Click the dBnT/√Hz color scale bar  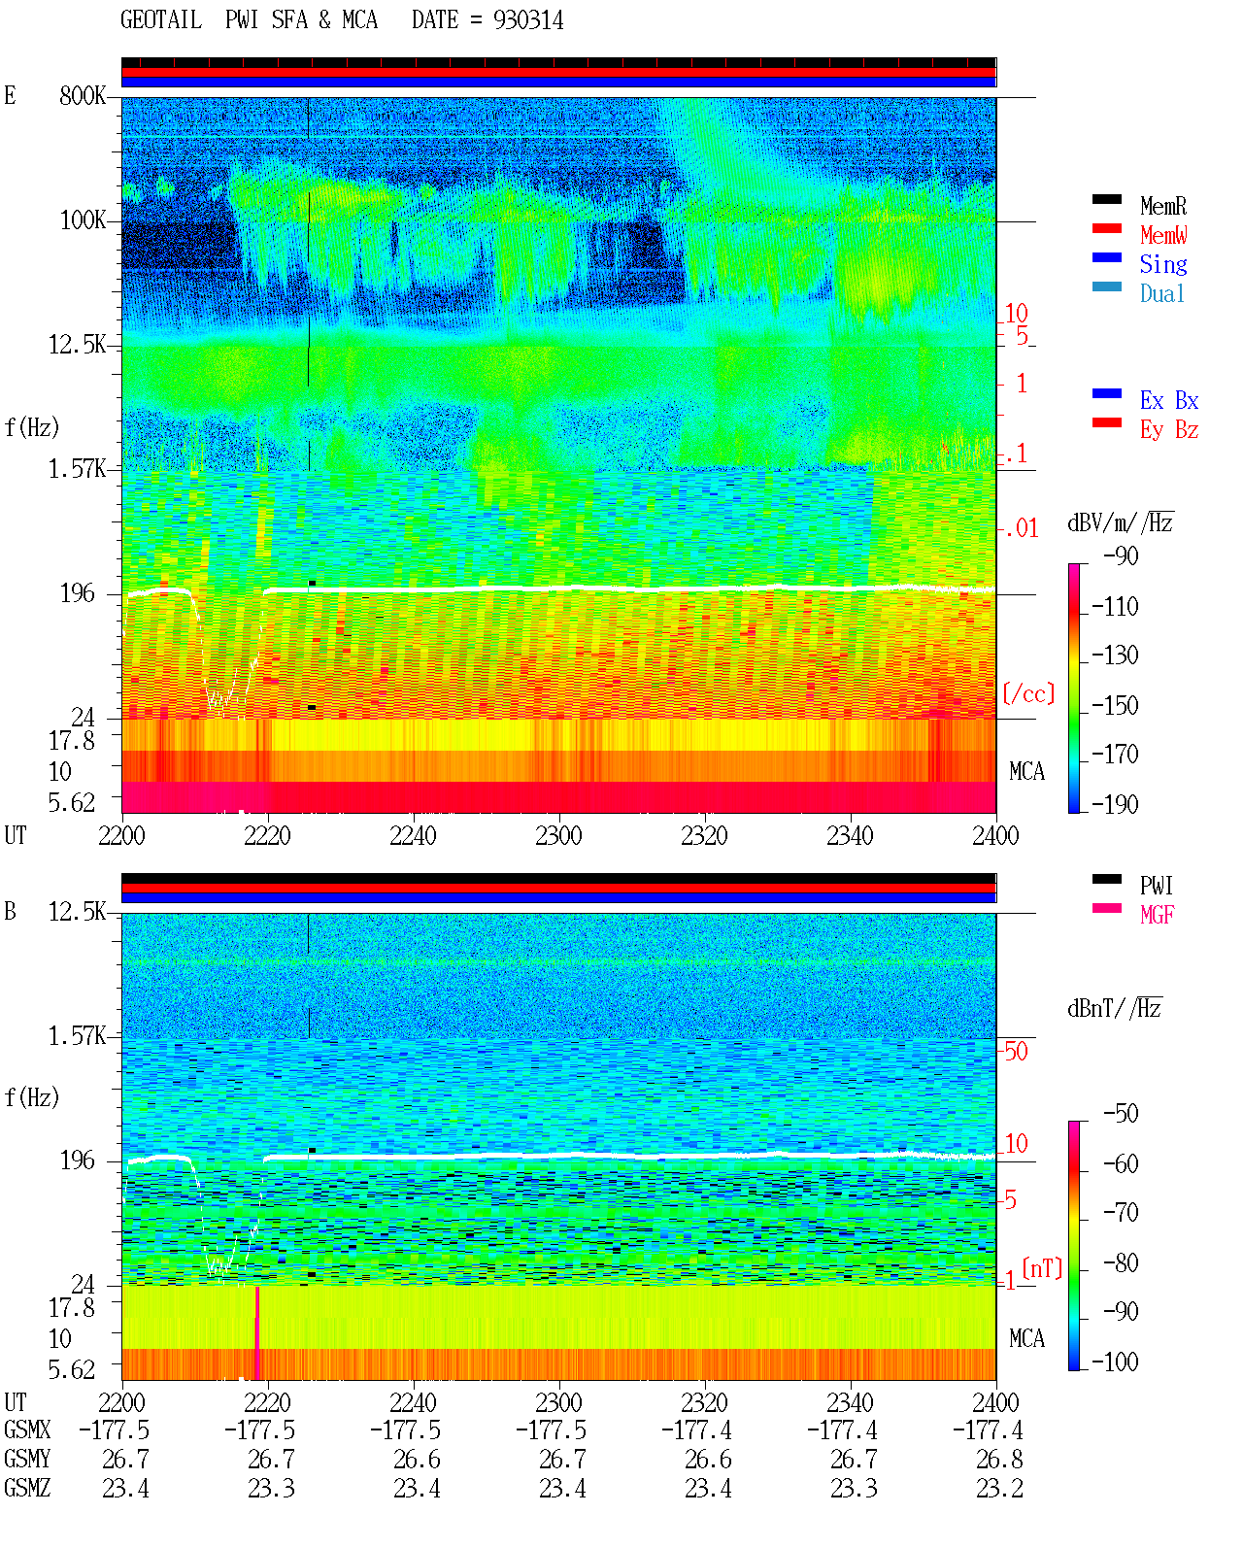coord(1074,1246)
